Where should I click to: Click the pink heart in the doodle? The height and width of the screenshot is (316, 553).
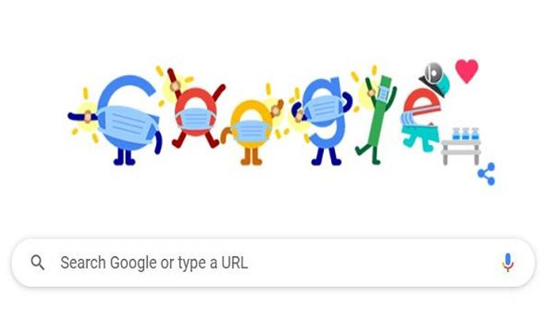467,71
